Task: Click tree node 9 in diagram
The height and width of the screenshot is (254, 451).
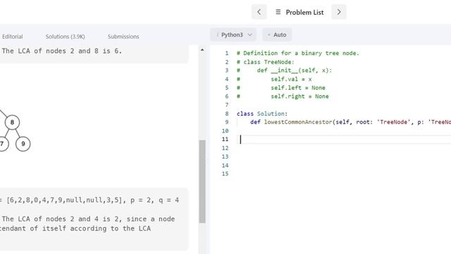Action: click(x=23, y=144)
